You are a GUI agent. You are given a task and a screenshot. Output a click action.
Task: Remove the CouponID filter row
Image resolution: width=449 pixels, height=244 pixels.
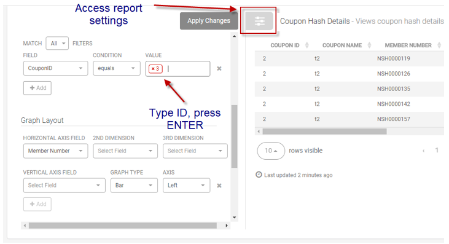click(x=219, y=68)
